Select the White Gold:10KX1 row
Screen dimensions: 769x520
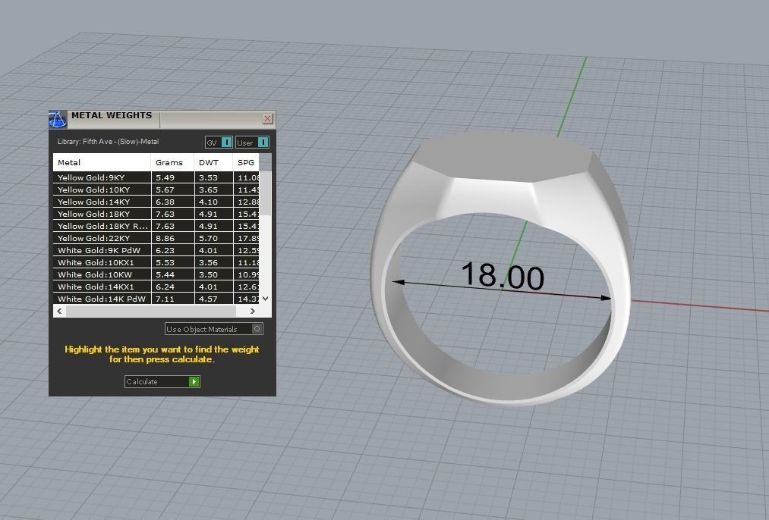[x=156, y=262]
